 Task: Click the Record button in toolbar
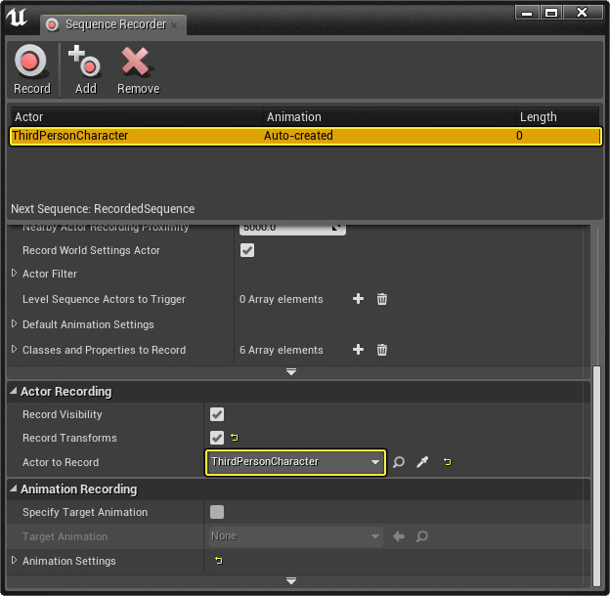[31, 70]
